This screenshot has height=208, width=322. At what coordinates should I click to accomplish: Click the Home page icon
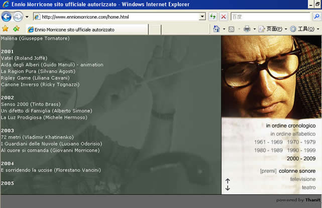pos(217,29)
